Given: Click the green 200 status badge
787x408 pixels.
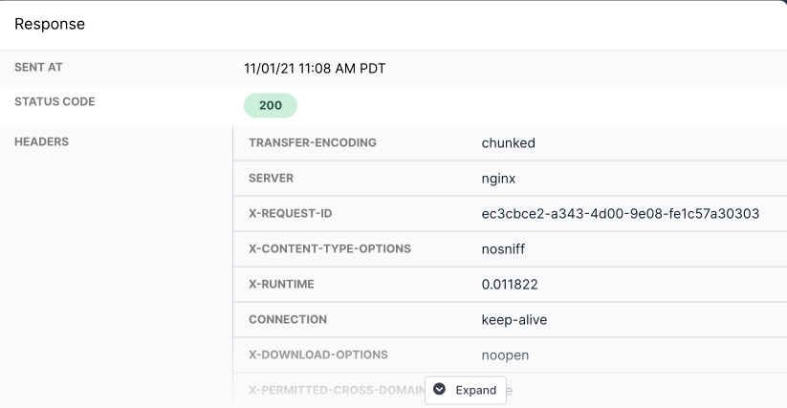Looking at the screenshot, I should pyautogui.click(x=271, y=106).
